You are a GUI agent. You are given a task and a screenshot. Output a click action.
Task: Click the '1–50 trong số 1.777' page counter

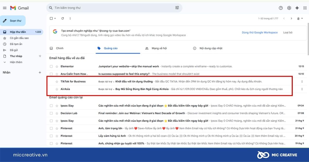268,19
